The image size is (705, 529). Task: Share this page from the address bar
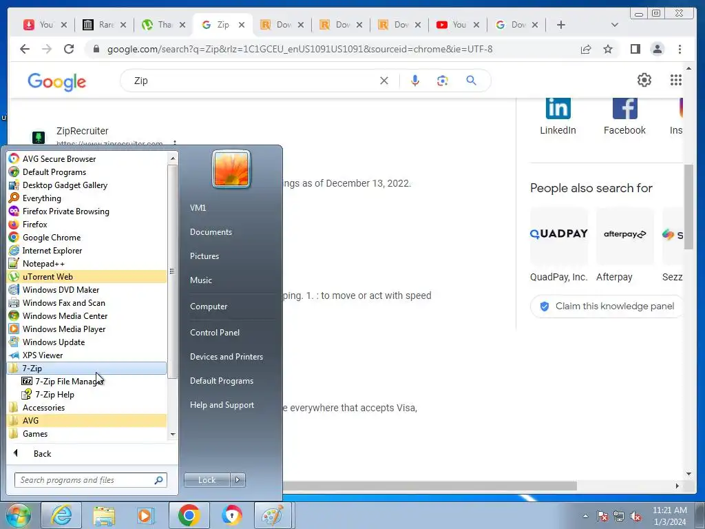pos(585,49)
